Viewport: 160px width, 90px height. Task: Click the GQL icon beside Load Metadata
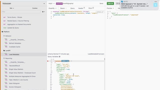[x=6, y=54]
